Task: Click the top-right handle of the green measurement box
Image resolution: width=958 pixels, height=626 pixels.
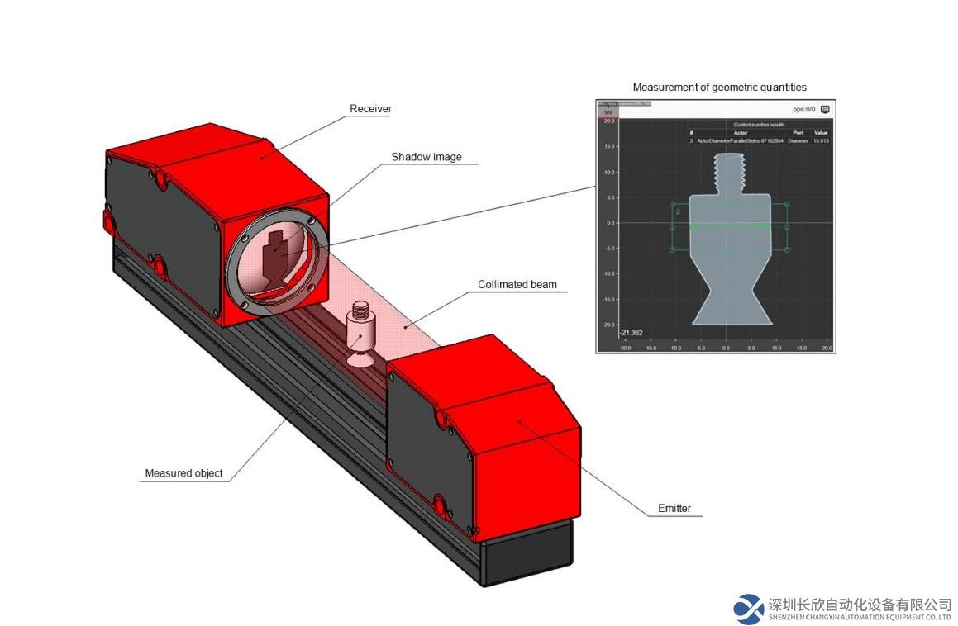Action: pos(787,204)
